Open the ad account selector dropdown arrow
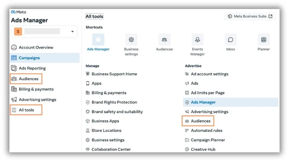Image resolution: width=290 pixels, height=162 pixels. (72, 31)
